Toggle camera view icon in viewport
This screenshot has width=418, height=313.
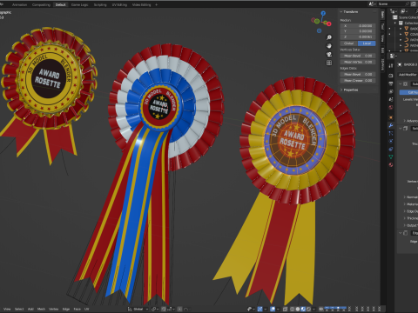tap(329, 54)
